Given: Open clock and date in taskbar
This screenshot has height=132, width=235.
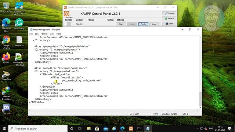Looking at the screenshot, I should pyautogui.click(x=220, y=129).
